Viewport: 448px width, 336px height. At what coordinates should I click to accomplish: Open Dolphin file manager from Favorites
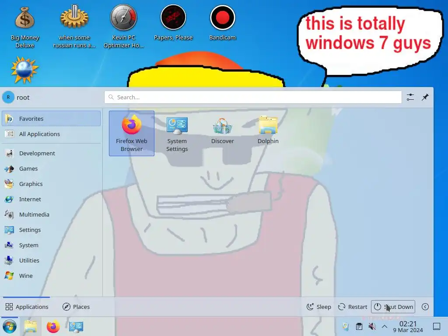pos(268,130)
